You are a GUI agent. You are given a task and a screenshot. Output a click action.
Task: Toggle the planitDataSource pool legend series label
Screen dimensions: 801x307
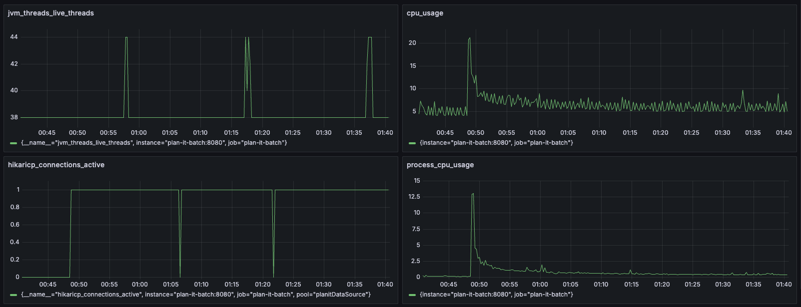point(196,295)
